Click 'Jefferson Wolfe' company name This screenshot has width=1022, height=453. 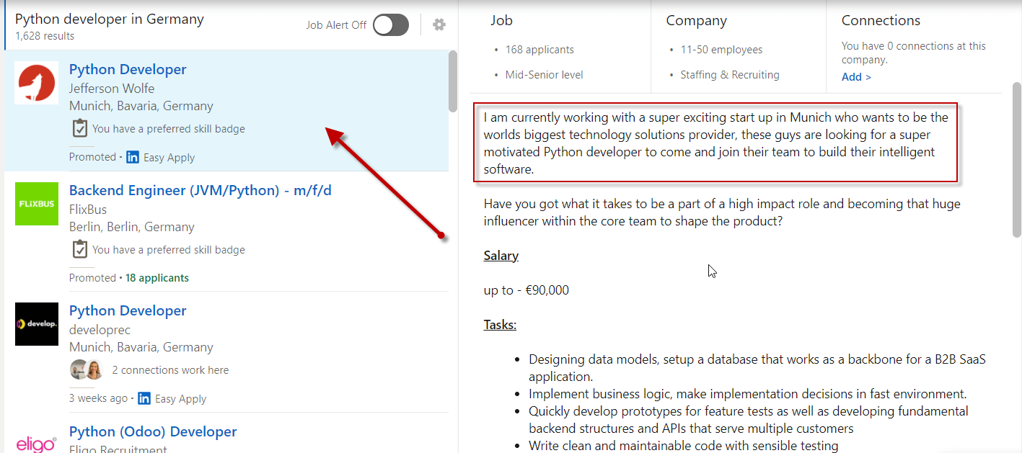coord(112,89)
